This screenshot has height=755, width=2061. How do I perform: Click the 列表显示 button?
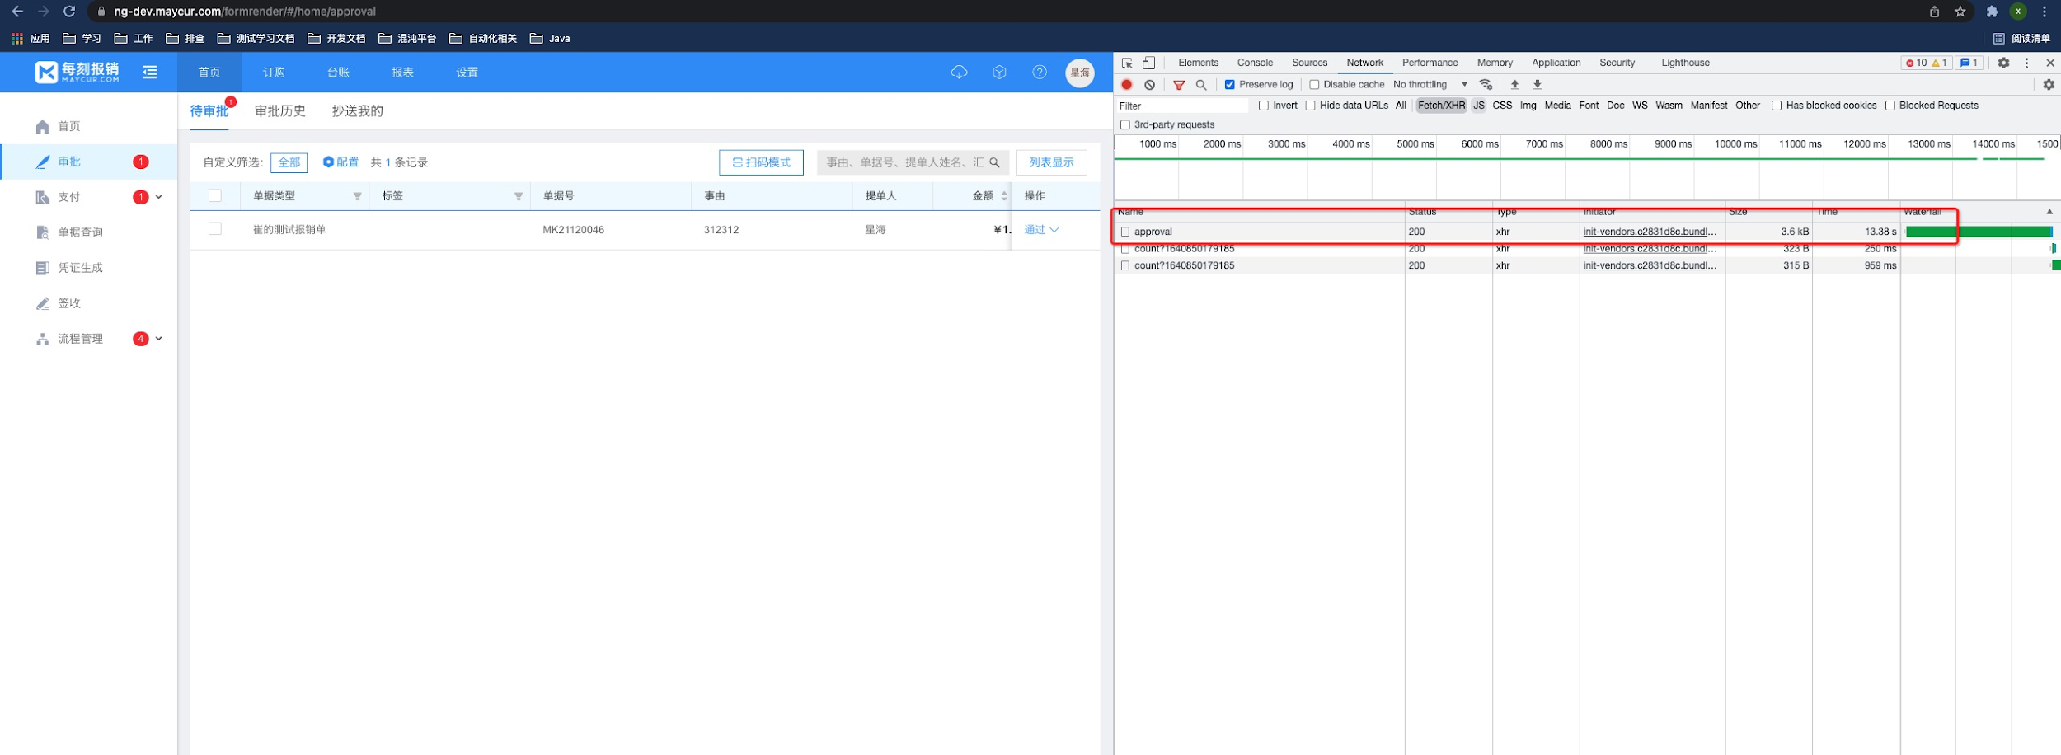pos(1051,162)
